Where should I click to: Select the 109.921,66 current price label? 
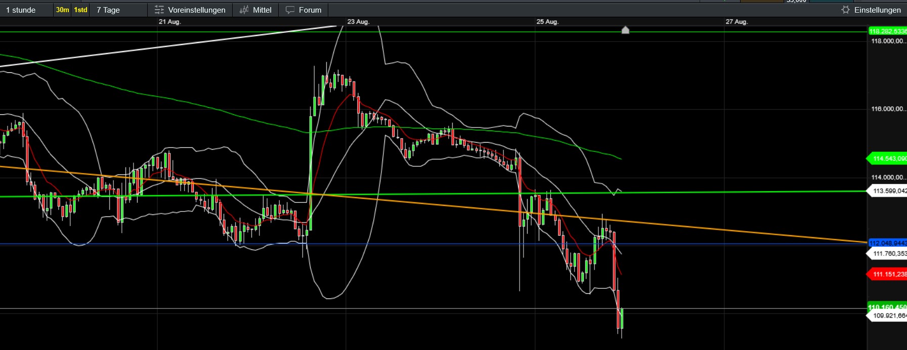click(887, 316)
